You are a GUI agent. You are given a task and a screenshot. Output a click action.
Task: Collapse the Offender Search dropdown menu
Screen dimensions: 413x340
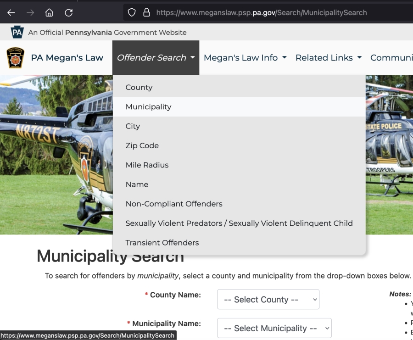156,58
